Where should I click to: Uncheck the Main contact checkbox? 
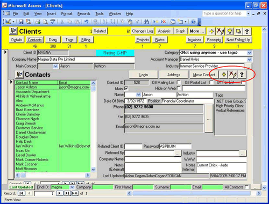point(126,89)
